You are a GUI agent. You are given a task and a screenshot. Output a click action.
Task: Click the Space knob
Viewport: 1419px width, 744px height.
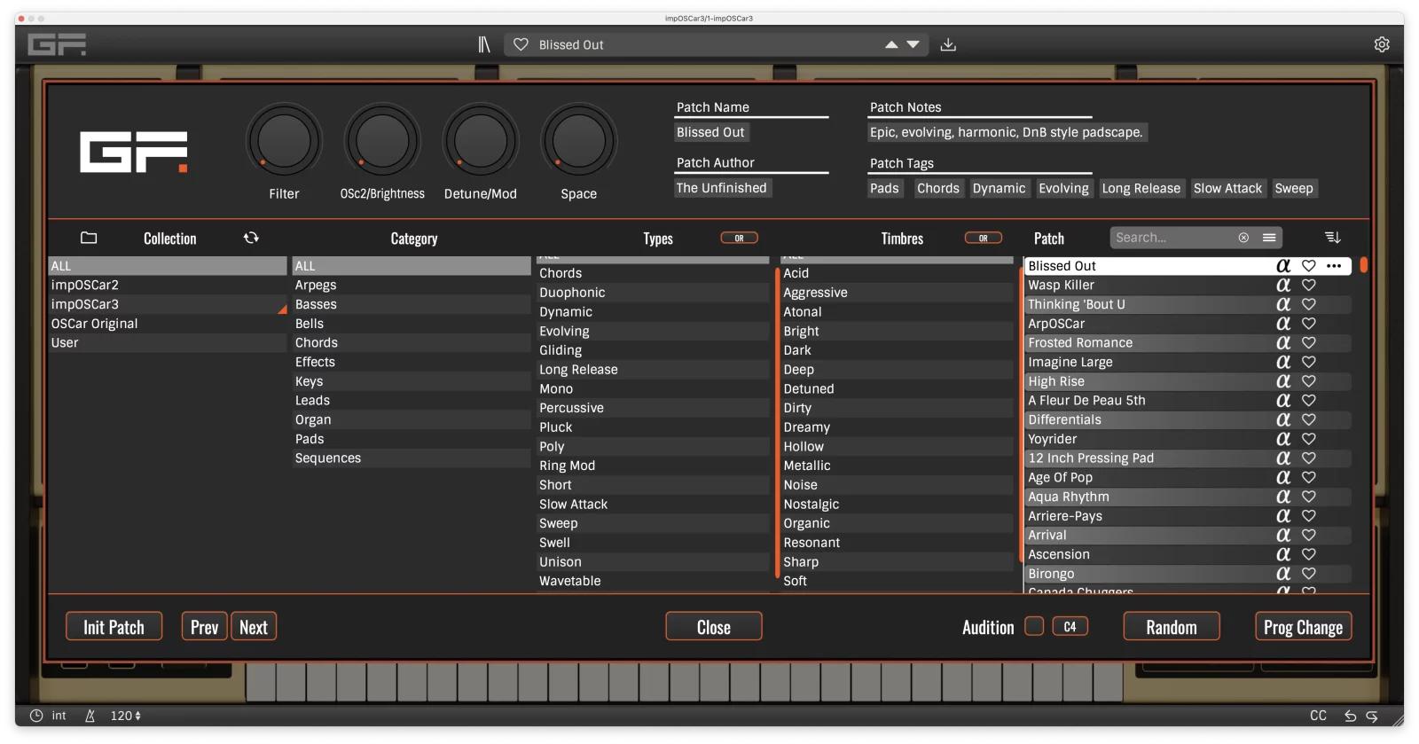[579, 140]
